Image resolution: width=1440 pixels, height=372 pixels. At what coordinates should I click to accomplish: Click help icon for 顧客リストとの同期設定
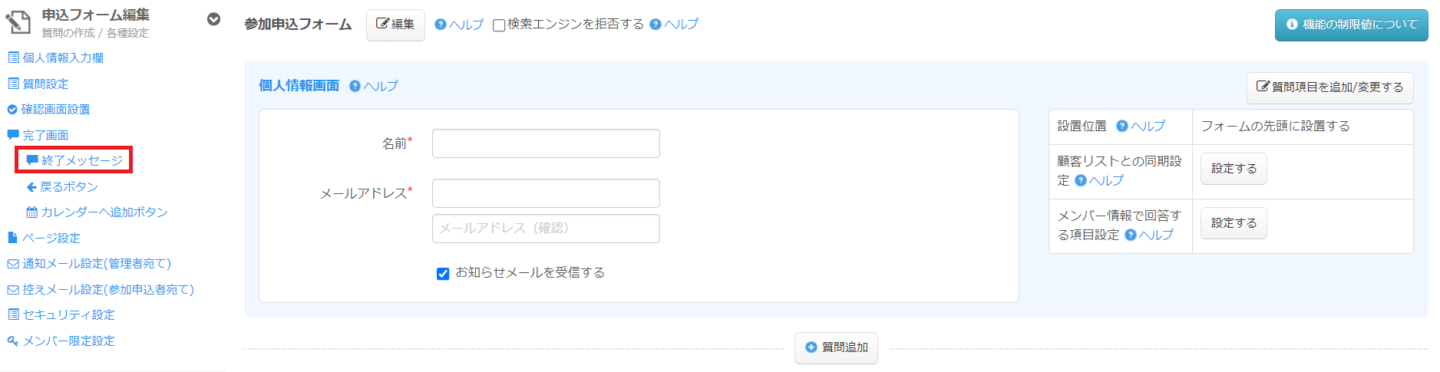pyautogui.click(x=1081, y=180)
